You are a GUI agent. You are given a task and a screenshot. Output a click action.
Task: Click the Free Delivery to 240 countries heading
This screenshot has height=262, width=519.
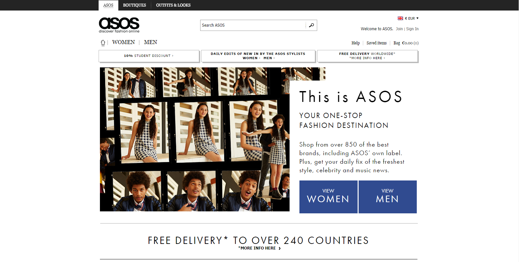(x=258, y=240)
